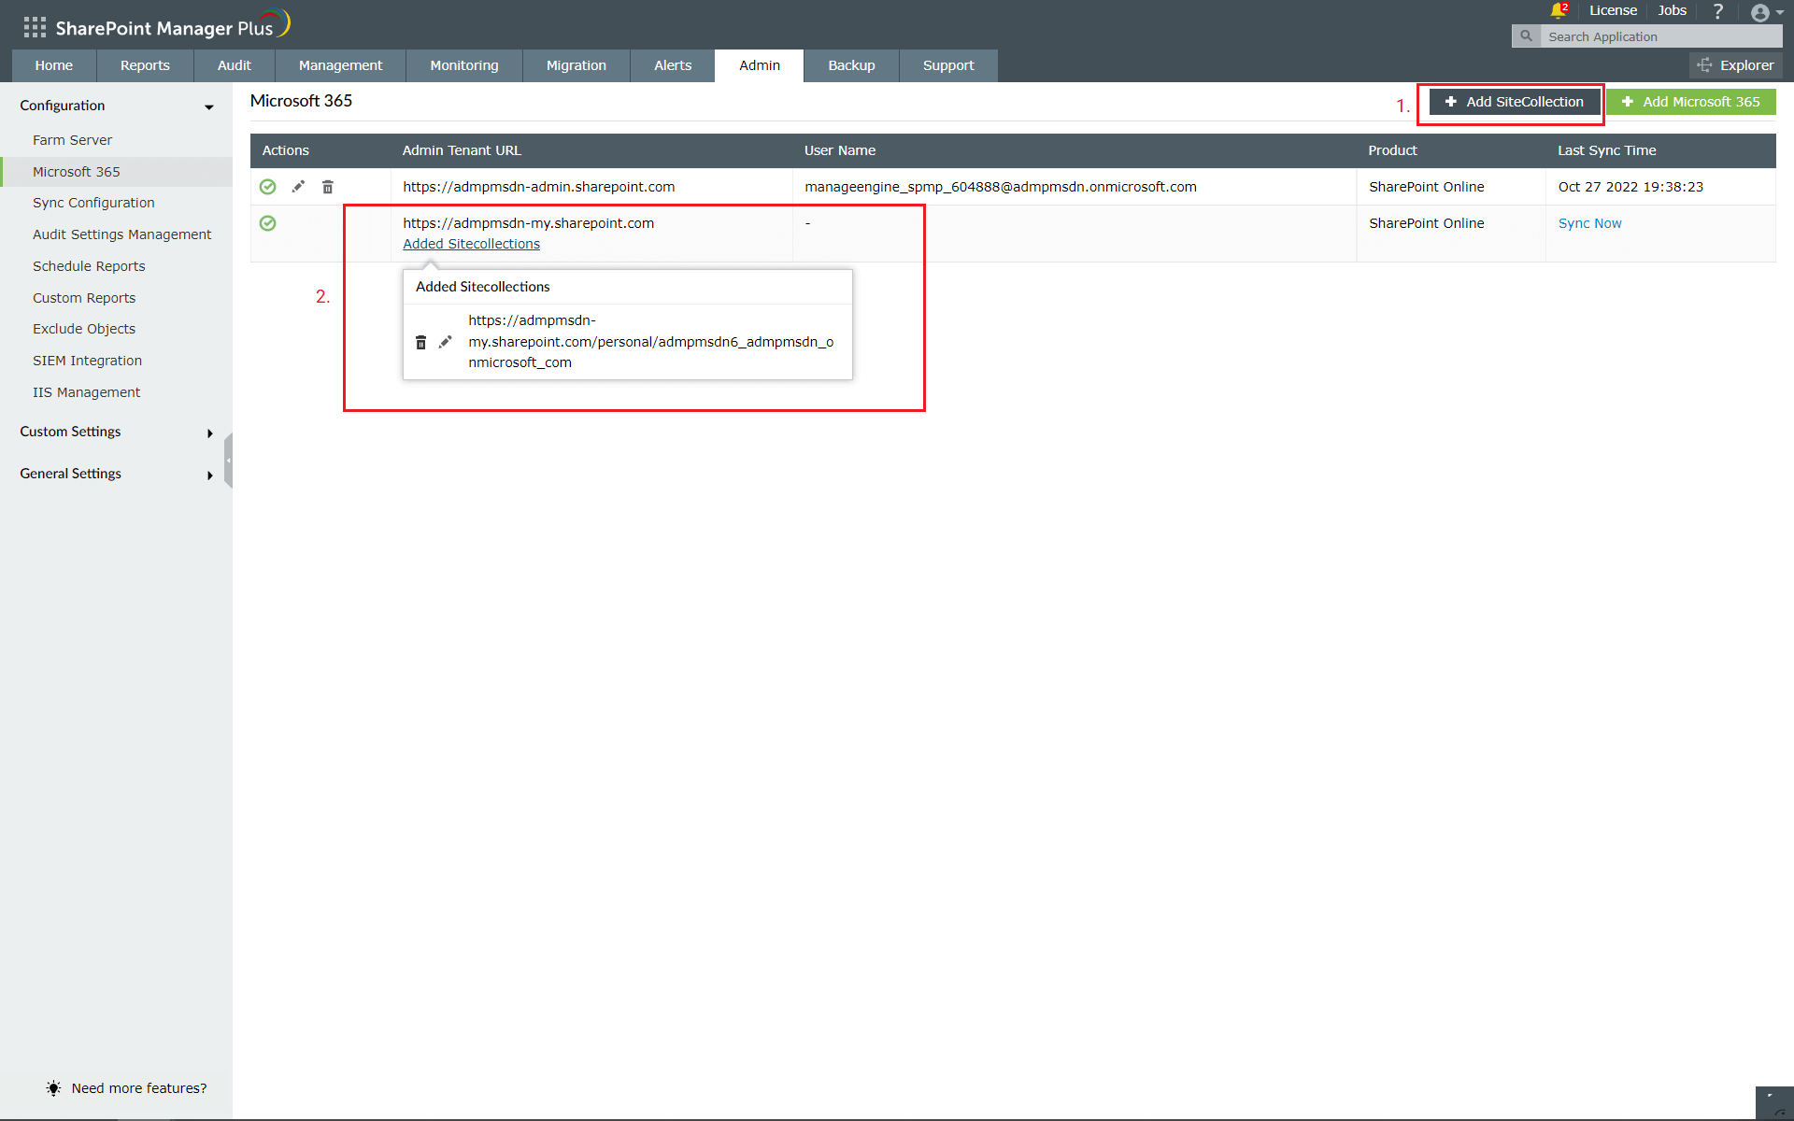Edit the site collection URL in popup
The width and height of the screenshot is (1794, 1121).
(446, 341)
